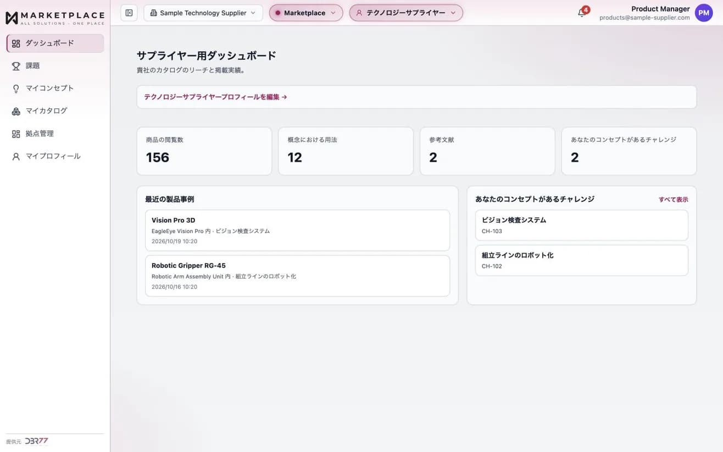
Task: Select ダッシュボード in the sidebar
Action: (55, 43)
